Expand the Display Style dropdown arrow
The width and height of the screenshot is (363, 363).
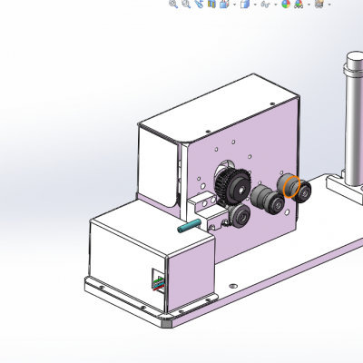[x=255, y=5]
